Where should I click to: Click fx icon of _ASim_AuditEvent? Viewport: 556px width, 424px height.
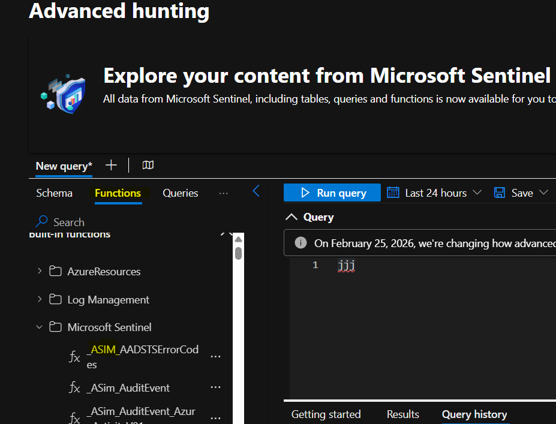point(74,387)
